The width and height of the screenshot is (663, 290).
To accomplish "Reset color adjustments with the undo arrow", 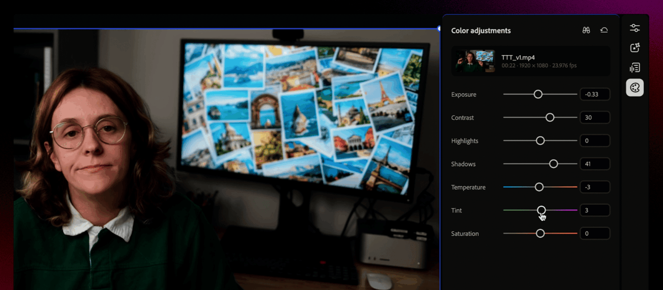I will click(x=604, y=30).
